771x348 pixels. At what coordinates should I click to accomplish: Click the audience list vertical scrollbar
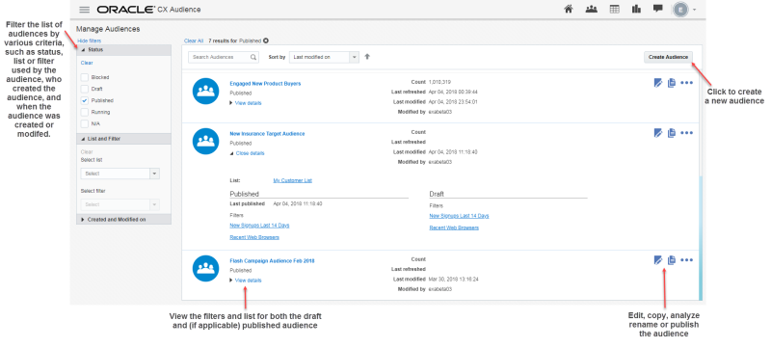701,239
